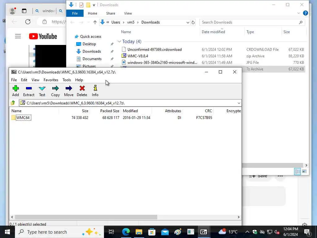Go up one folder level in 7-Zip
This screenshot has width=317, height=238.
click(x=13, y=103)
